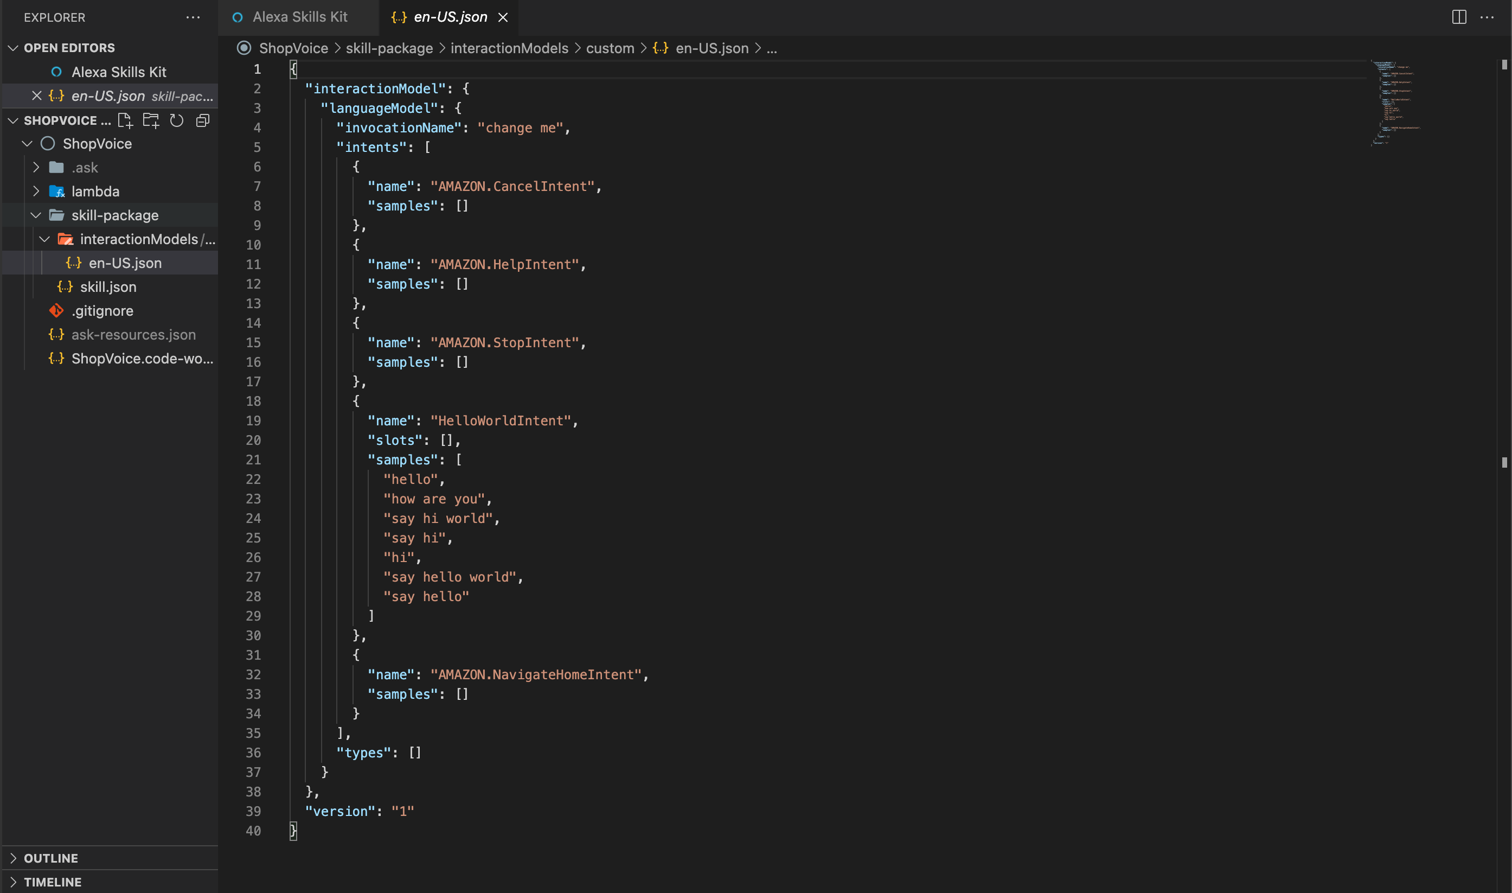Open skill.json from the file tree

click(x=108, y=287)
